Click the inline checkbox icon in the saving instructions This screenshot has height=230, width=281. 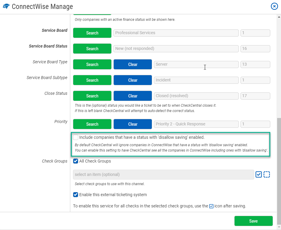pos(211,206)
